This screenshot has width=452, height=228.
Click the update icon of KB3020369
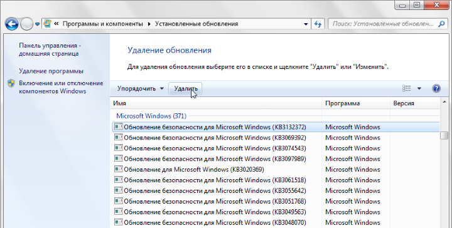pyautogui.click(x=118, y=169)
